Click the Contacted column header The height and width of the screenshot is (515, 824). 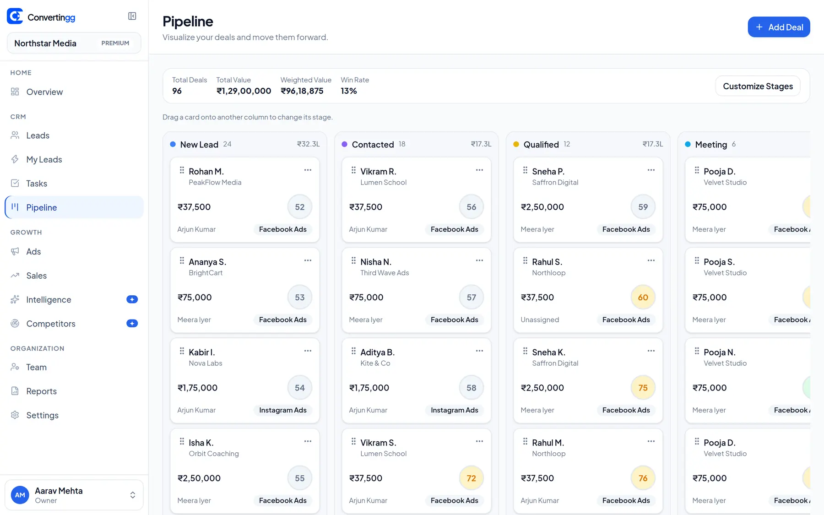373,145
